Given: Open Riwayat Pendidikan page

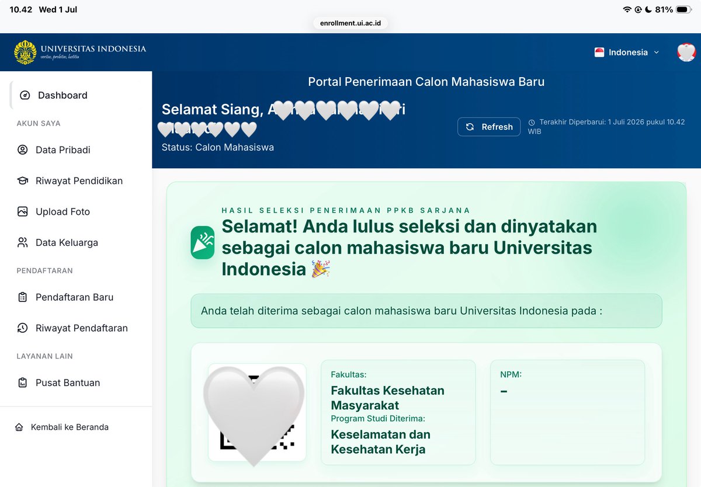Looking at the screenshot, I should pyautogui.click(x=79, y=180).
